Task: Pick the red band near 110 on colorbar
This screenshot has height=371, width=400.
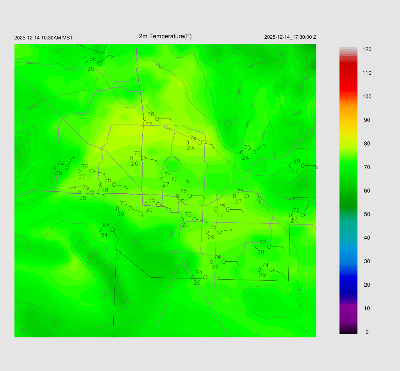Action: click(x=348, y=73)
